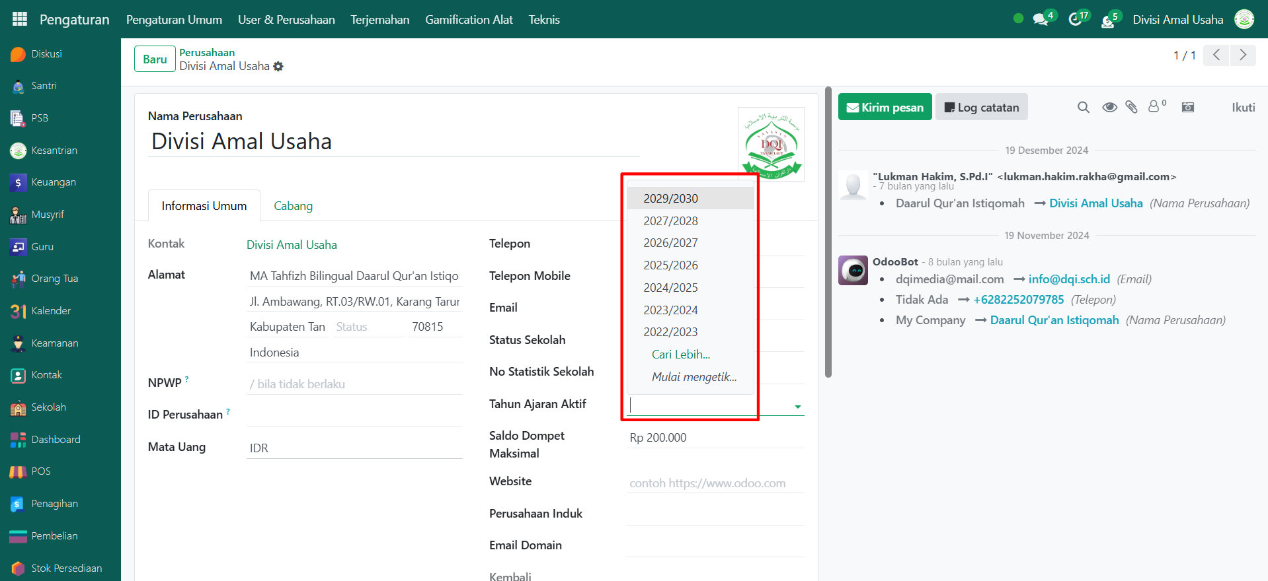
Task: Open the Kalender app in sidebar
Action: [51, 311]
